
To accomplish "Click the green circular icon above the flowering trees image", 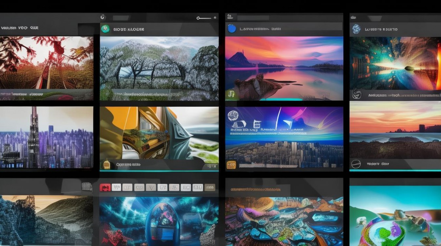I will [105, 29].
